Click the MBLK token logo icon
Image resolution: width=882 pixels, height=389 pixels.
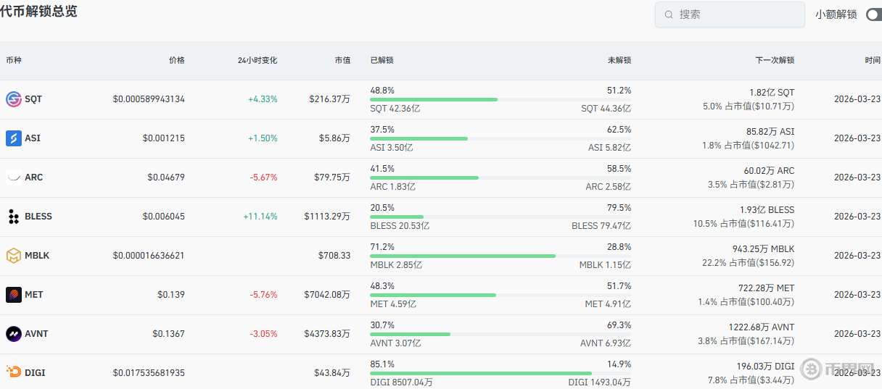coord(14,256)
